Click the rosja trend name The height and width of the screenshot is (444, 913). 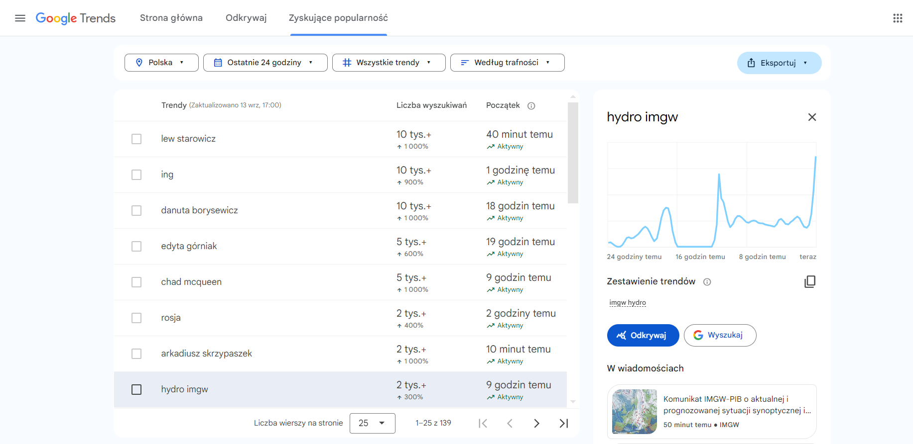pos(171,318)
